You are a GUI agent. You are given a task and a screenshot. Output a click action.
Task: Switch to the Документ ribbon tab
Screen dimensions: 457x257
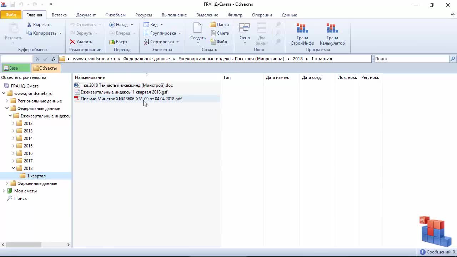coord(86,15)
